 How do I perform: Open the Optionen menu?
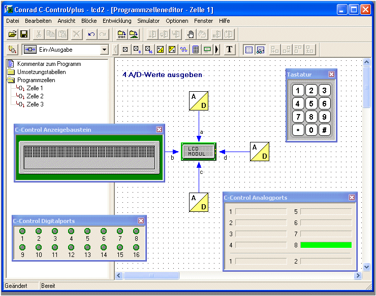(177, 21)
